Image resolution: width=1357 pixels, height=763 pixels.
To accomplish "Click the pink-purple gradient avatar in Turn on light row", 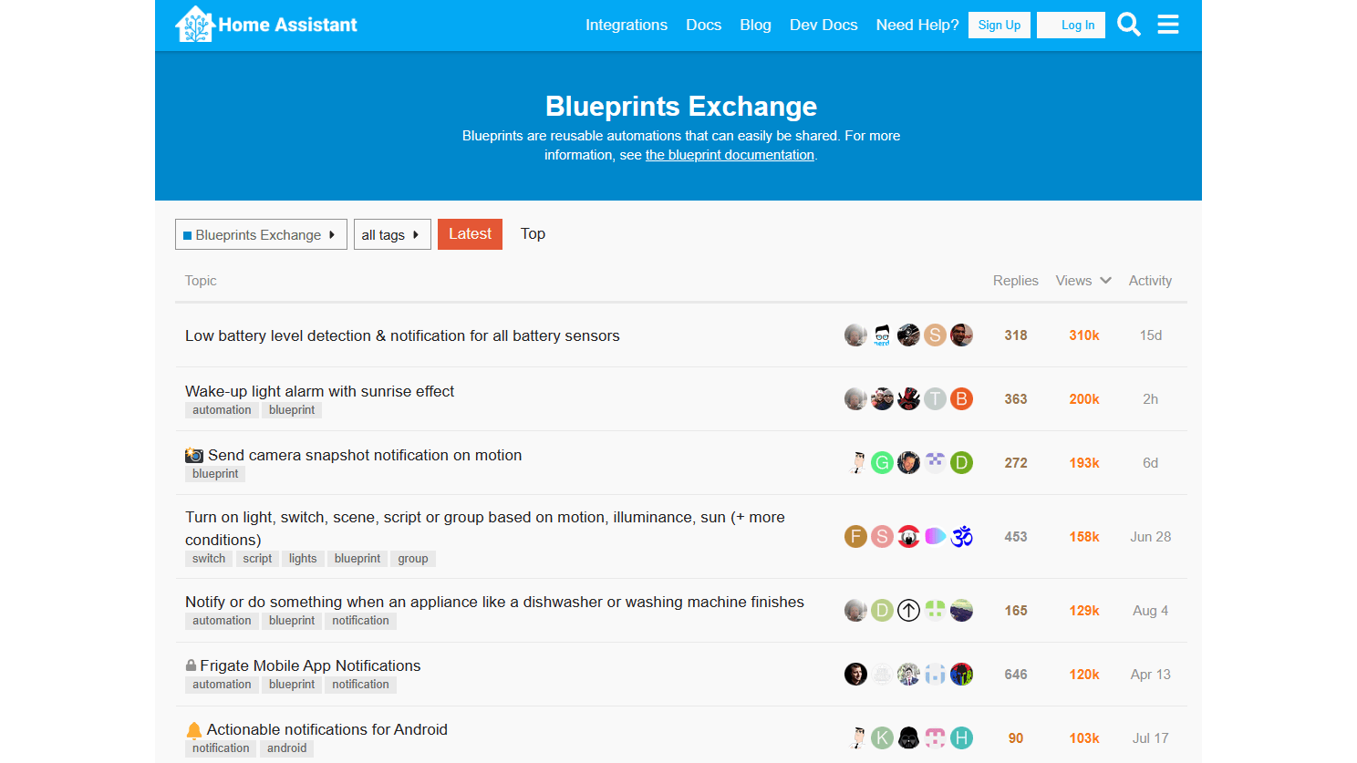I will pyautogui.click(x=935, y=537).
